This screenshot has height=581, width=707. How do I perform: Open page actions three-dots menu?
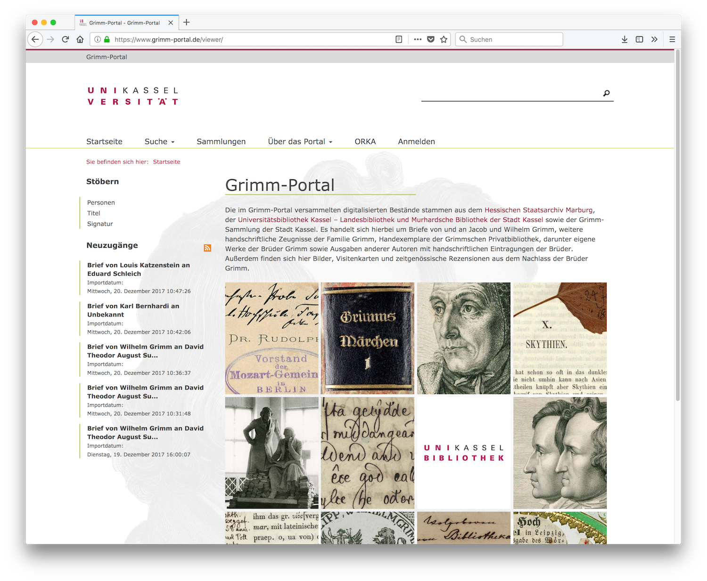[418, 40]
